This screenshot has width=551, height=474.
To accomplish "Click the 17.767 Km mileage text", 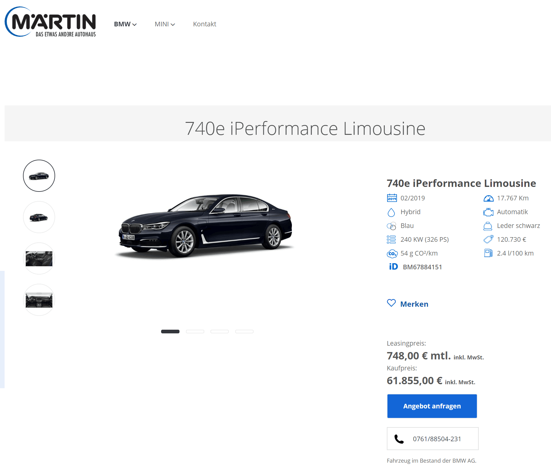I will [x=513, y=198].
